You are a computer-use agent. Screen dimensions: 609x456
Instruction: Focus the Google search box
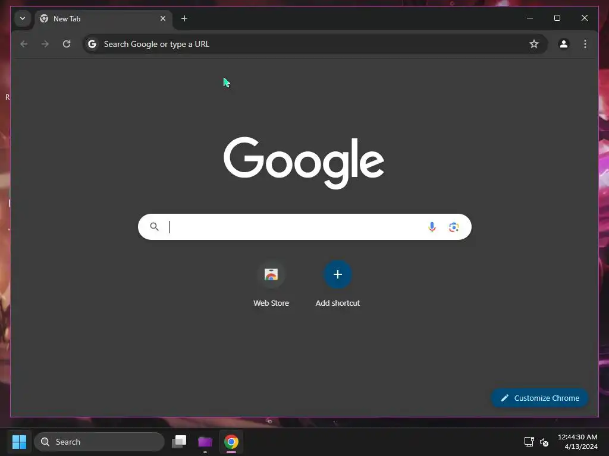pyautogui.click(x=304, y=227)
